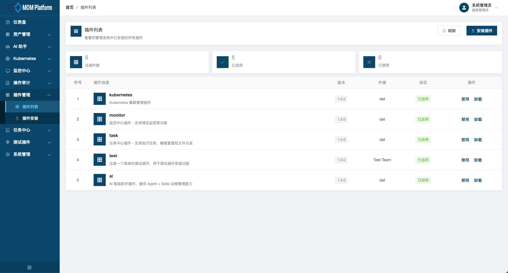Click the monitor plugin icon

pos(100,119)
